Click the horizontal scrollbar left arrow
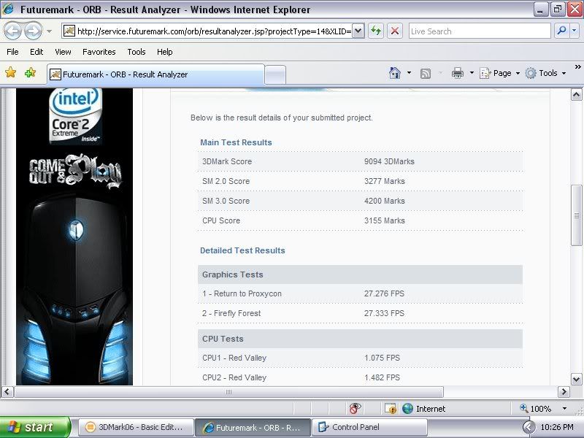Screen dimensions: 584x438 pyautogui.click(x=8, y=392)
